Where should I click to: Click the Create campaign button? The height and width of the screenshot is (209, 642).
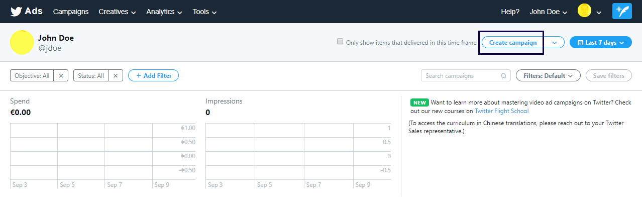coord(512,43)
